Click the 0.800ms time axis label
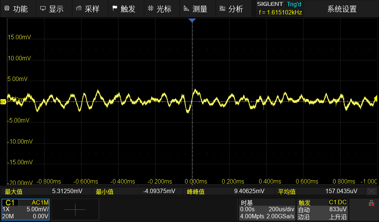379x222 pixels. (x=344, y=181)
